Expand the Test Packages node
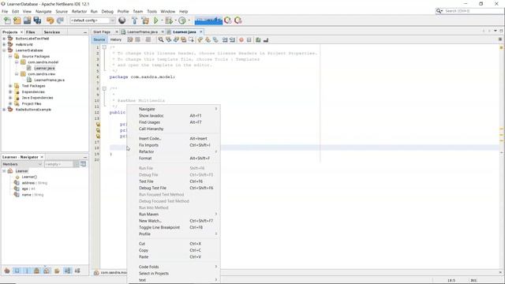This screenshot has width=505, height=284. (10, 86)
